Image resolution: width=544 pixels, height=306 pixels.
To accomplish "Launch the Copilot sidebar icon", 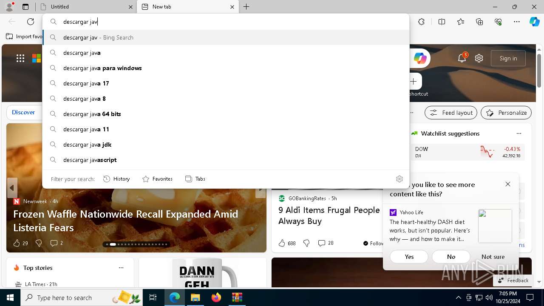I will 534,22.
